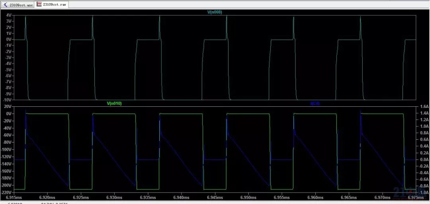
Task: Click the 6.930ms time axis label
Action: (x=114, y=197)
